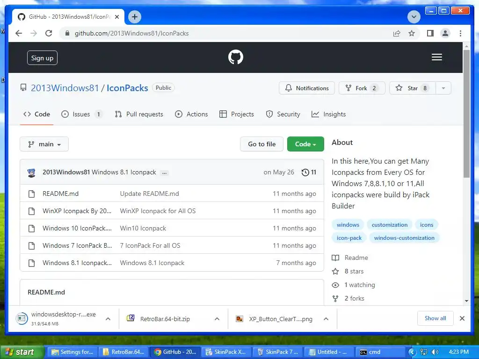The width and height of the screenshot is (479, 359).
Task: Star the repository with the Star button
Action: (x=412, y=88)
